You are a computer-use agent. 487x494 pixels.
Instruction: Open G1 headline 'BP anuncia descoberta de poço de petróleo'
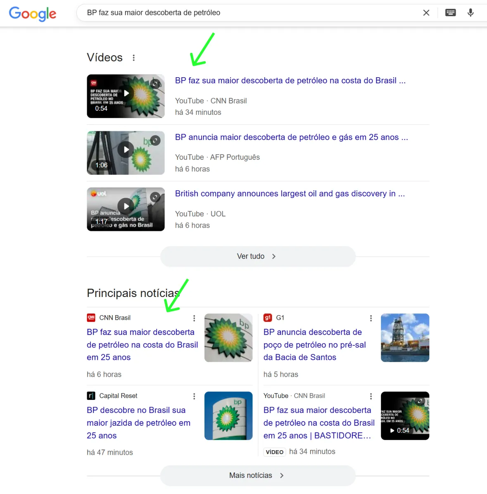pyautogui.click(x=315, y=344)
